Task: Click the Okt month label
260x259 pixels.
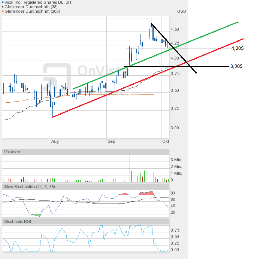Action: click(x=166, y=141)
